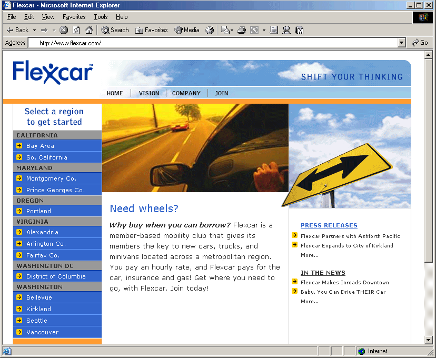The width and height of the screenshot is (436, 358).
Task: Click the vertical scrollbar down arrow
Action: click(x=429, y=340)
